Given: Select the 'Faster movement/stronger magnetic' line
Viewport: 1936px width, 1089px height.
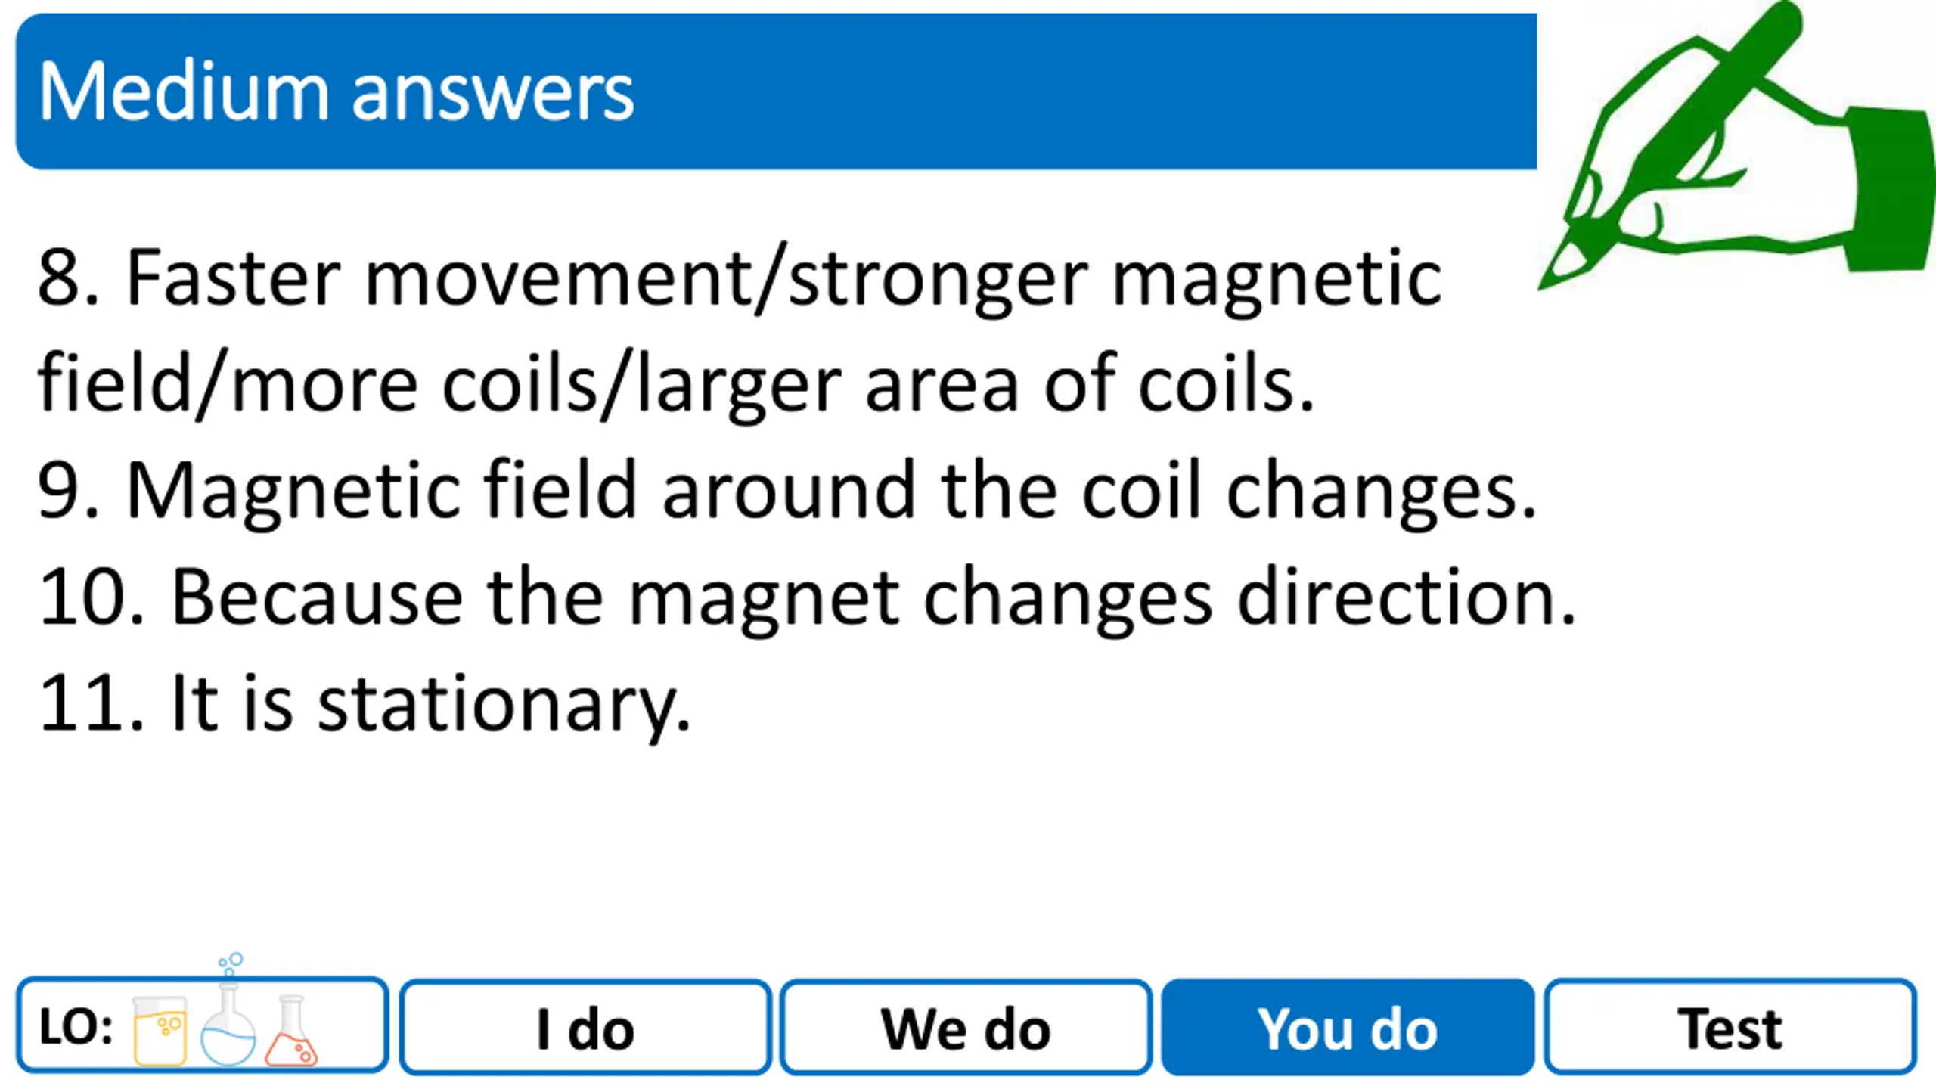Looking at the screenshot, I should [740, 280].
